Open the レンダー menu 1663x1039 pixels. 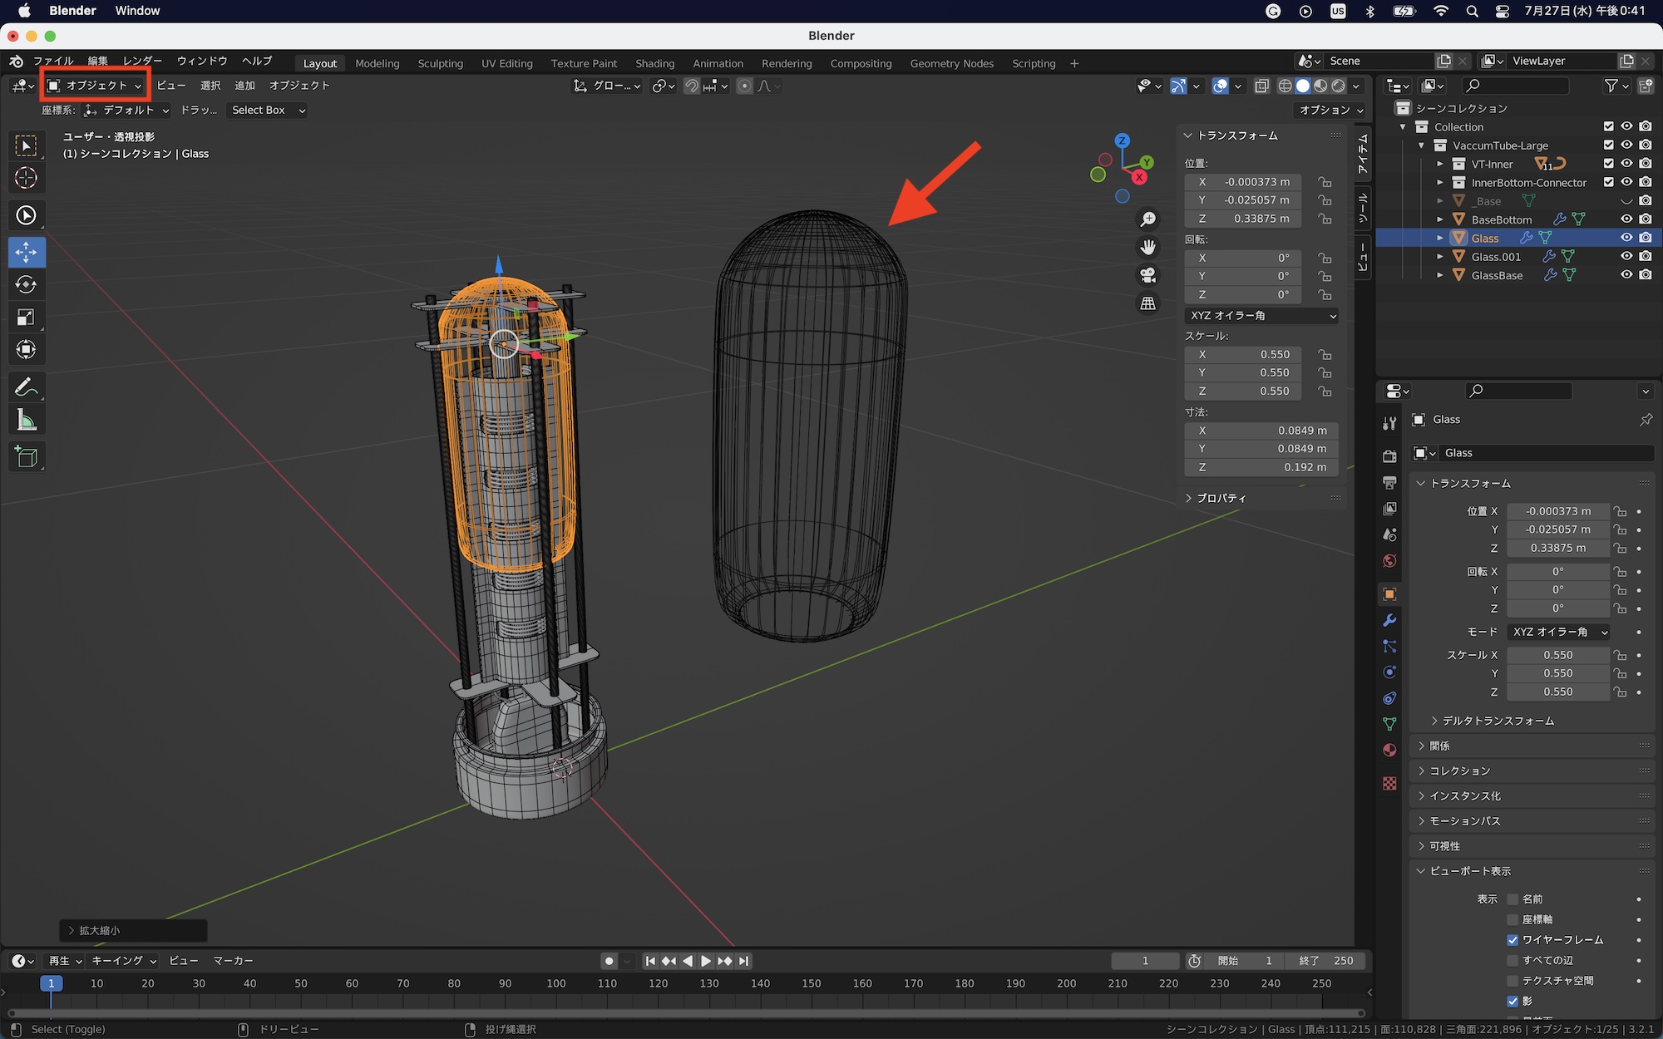coord(142,61)
